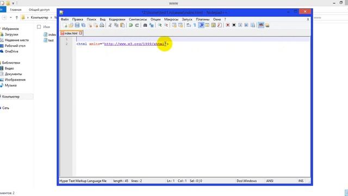Open the Поиск menu
The width and height of the screenshot is (348, 196).
pyautogui.click(x=91, y=20)
